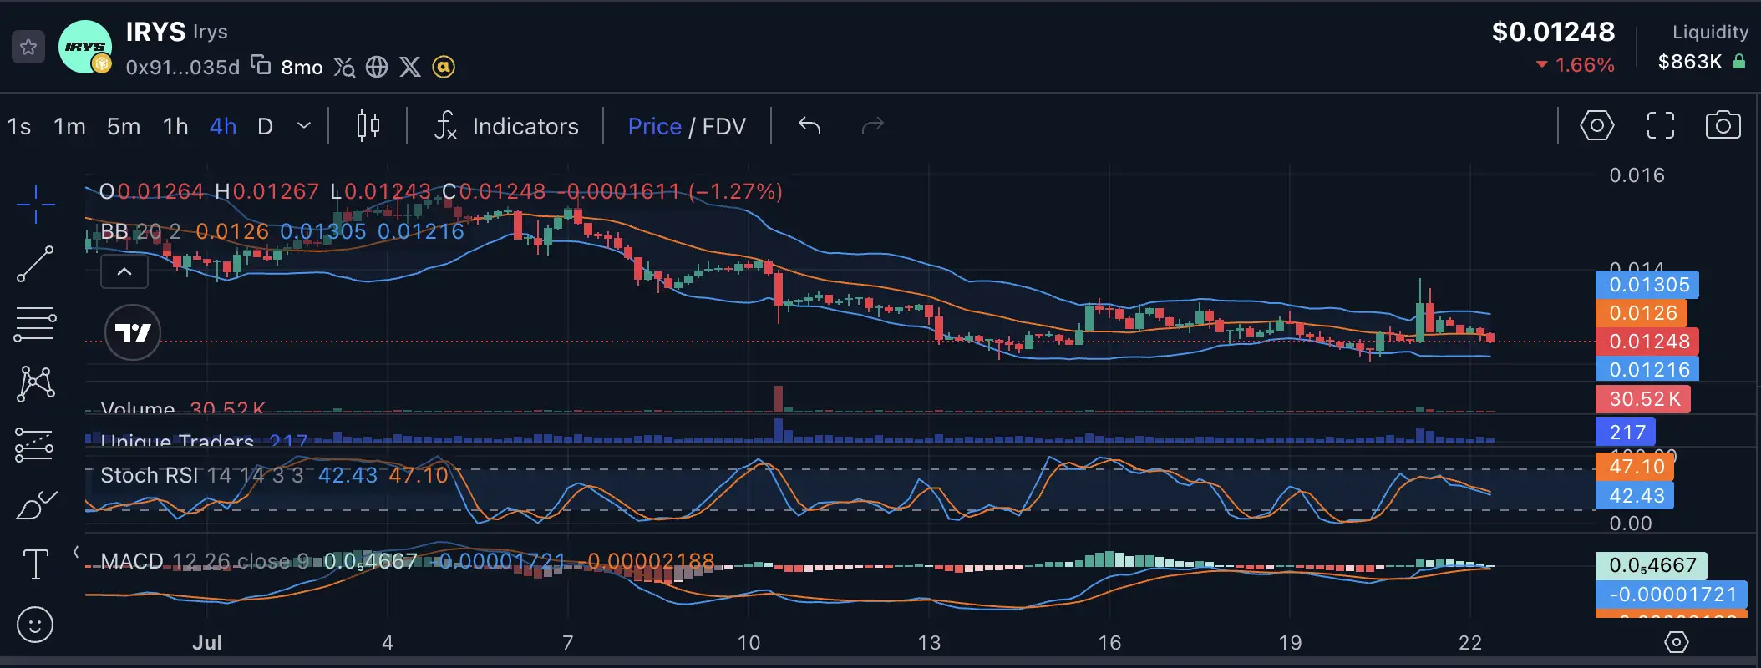Open the forecasting and measurement tool

tap(35, 444)
